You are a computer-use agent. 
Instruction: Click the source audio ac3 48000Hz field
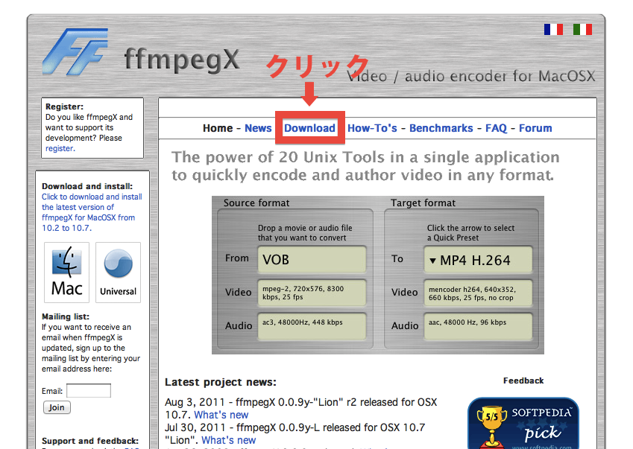312,326
